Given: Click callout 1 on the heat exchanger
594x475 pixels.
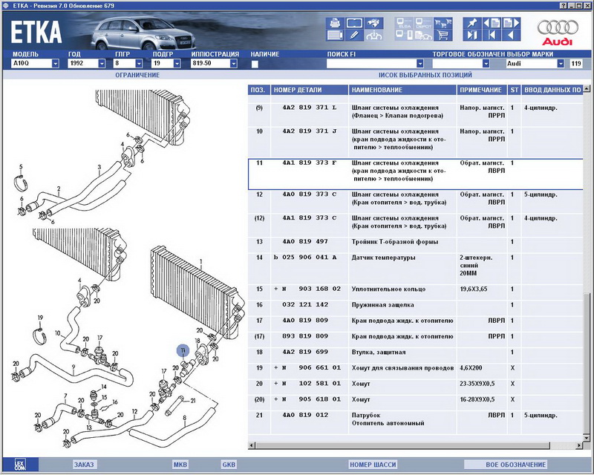Looking at the screenshot, I should [201, 262].
